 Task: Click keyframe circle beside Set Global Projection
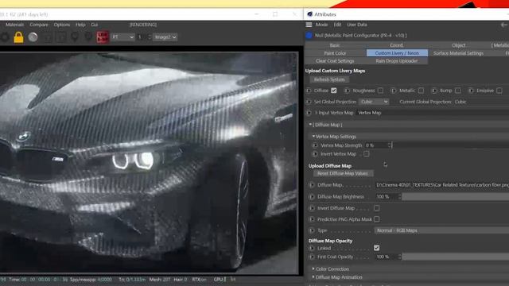tap(309, 102)
